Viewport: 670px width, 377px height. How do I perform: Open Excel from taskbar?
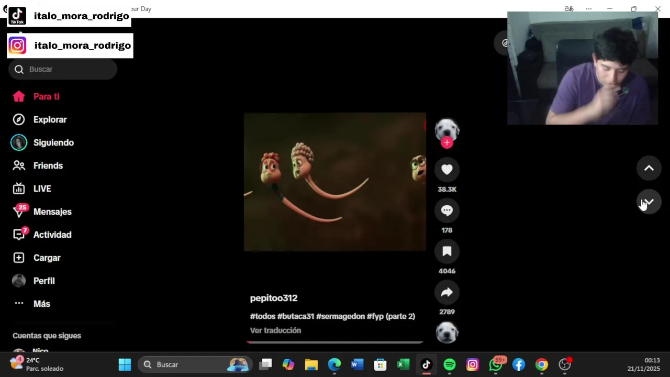click(x=404, y=364)
